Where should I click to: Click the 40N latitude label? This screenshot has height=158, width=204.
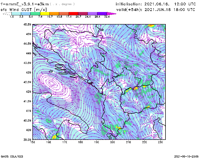point(29,130)
